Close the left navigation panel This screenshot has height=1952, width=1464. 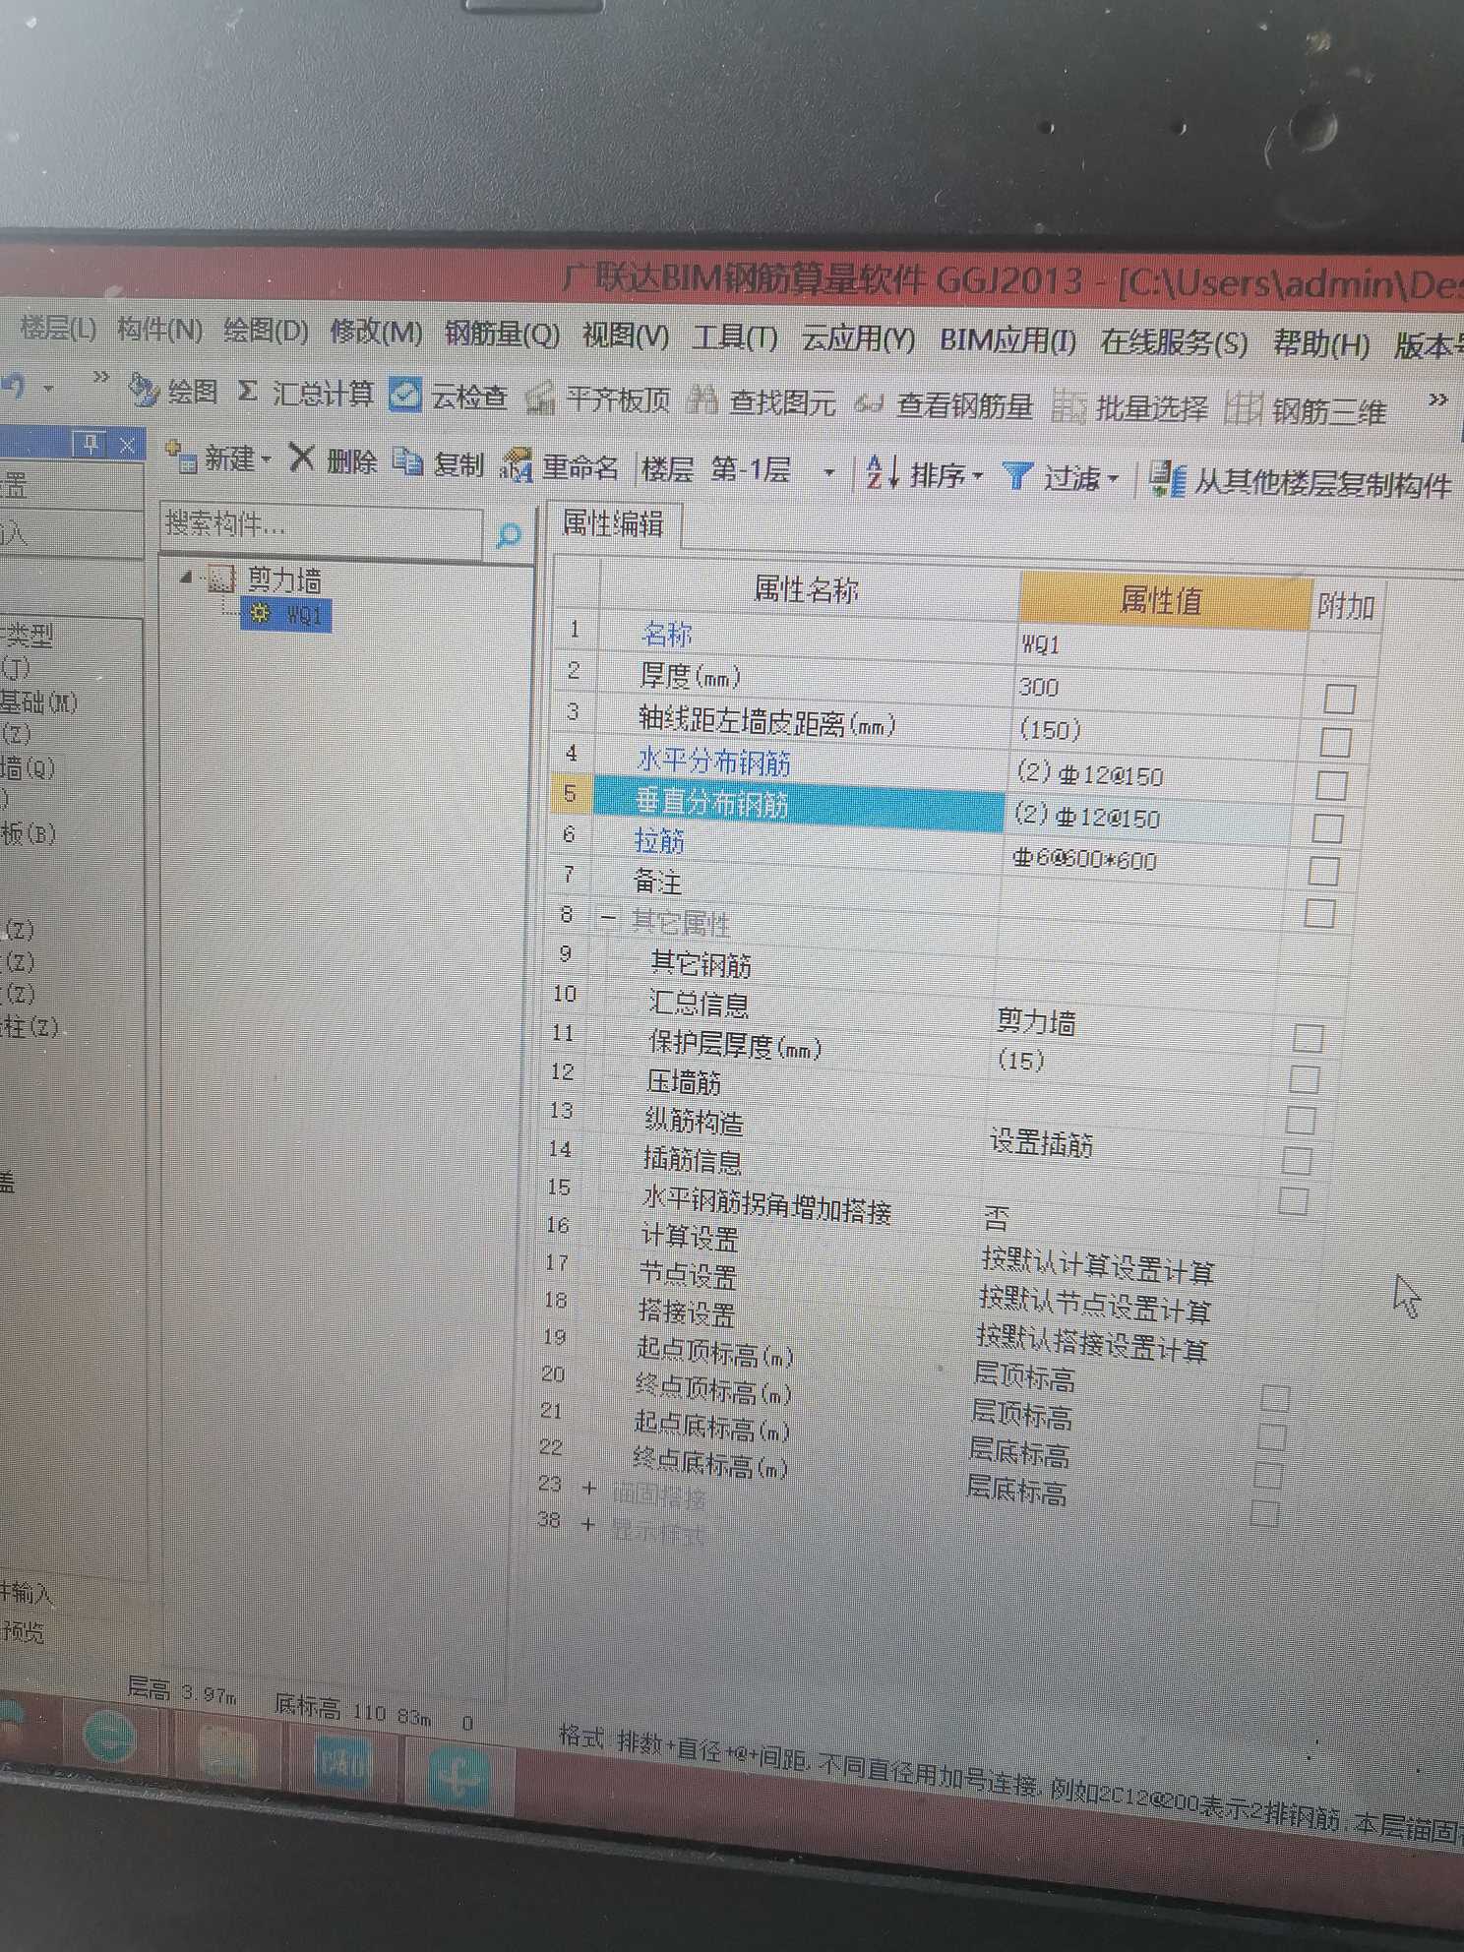(127, 446)
